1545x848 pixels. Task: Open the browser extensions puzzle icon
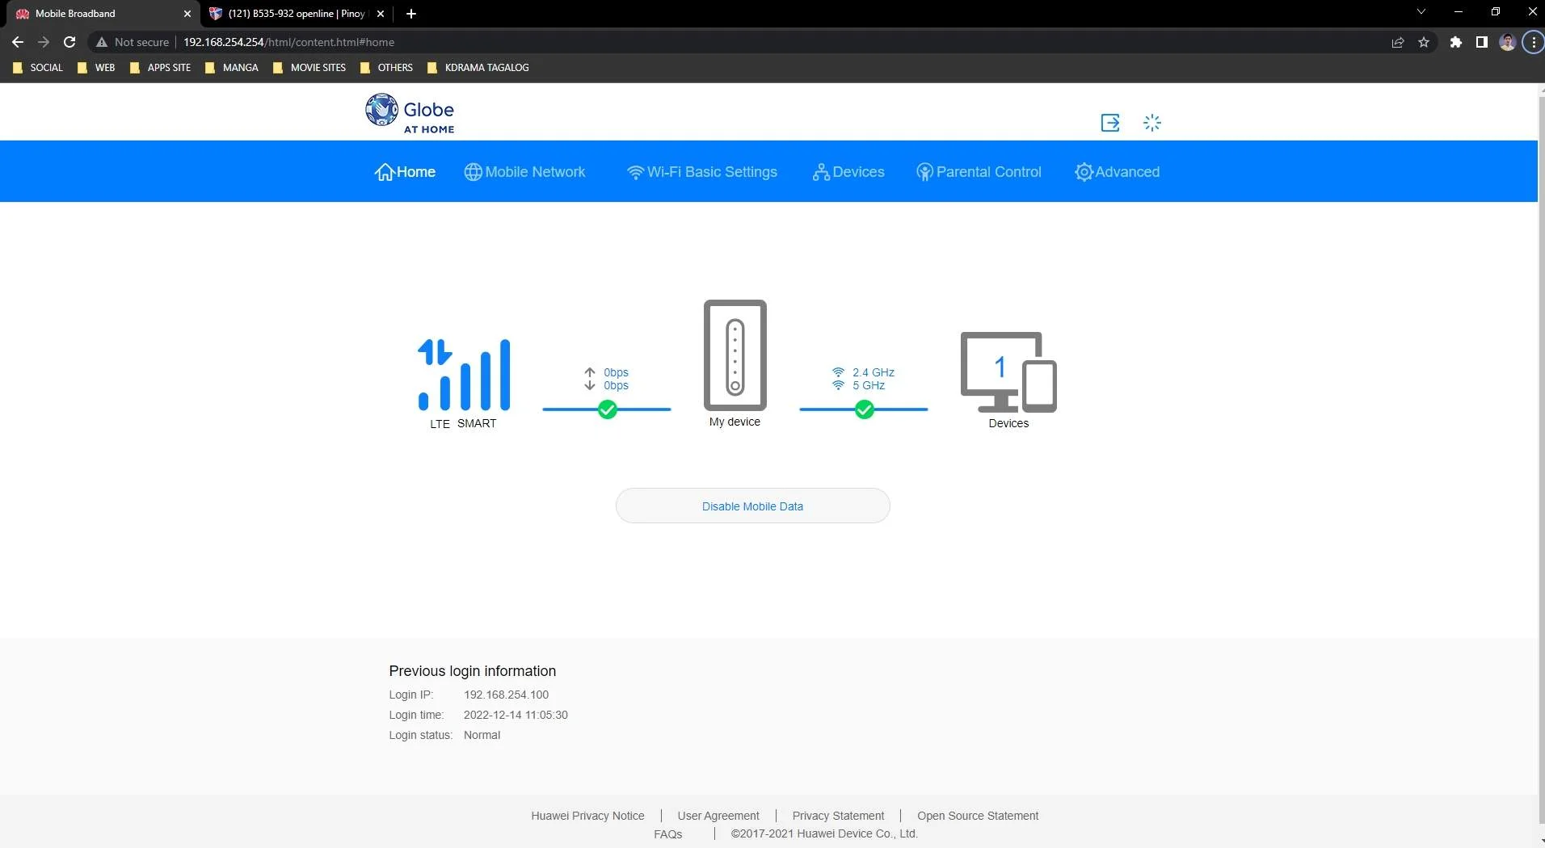point(1456,42)
